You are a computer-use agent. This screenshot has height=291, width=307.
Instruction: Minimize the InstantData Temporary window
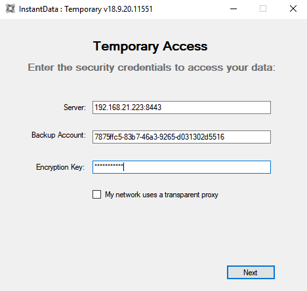click(234, 9)
